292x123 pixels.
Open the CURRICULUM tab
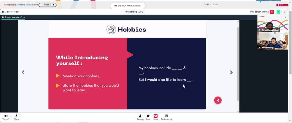[x=211, y=4]
